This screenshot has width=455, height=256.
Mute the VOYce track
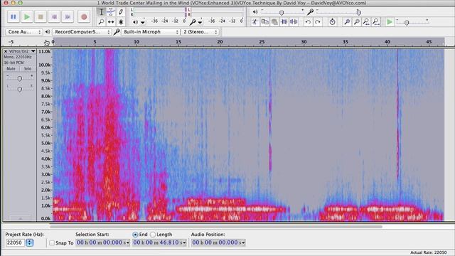[11, 69]
